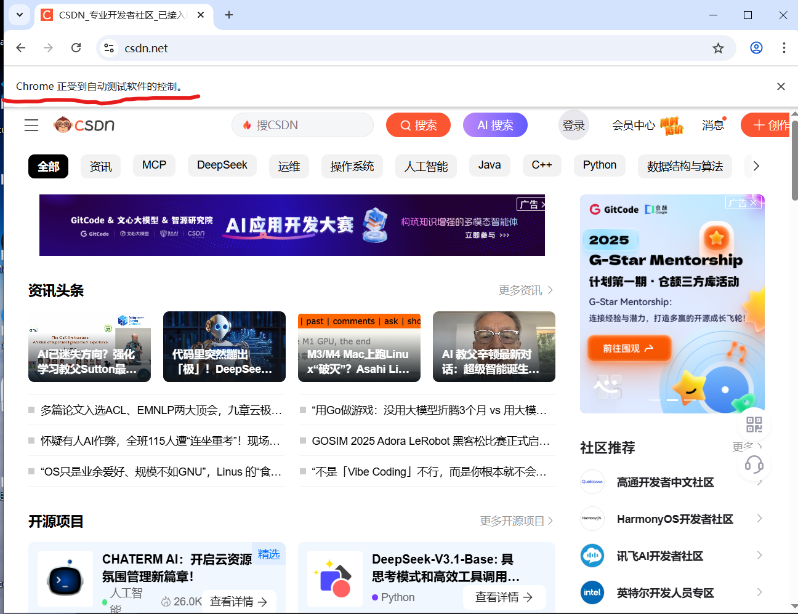
Task: Expand more channels with right chevron
Action: point(756,165)
